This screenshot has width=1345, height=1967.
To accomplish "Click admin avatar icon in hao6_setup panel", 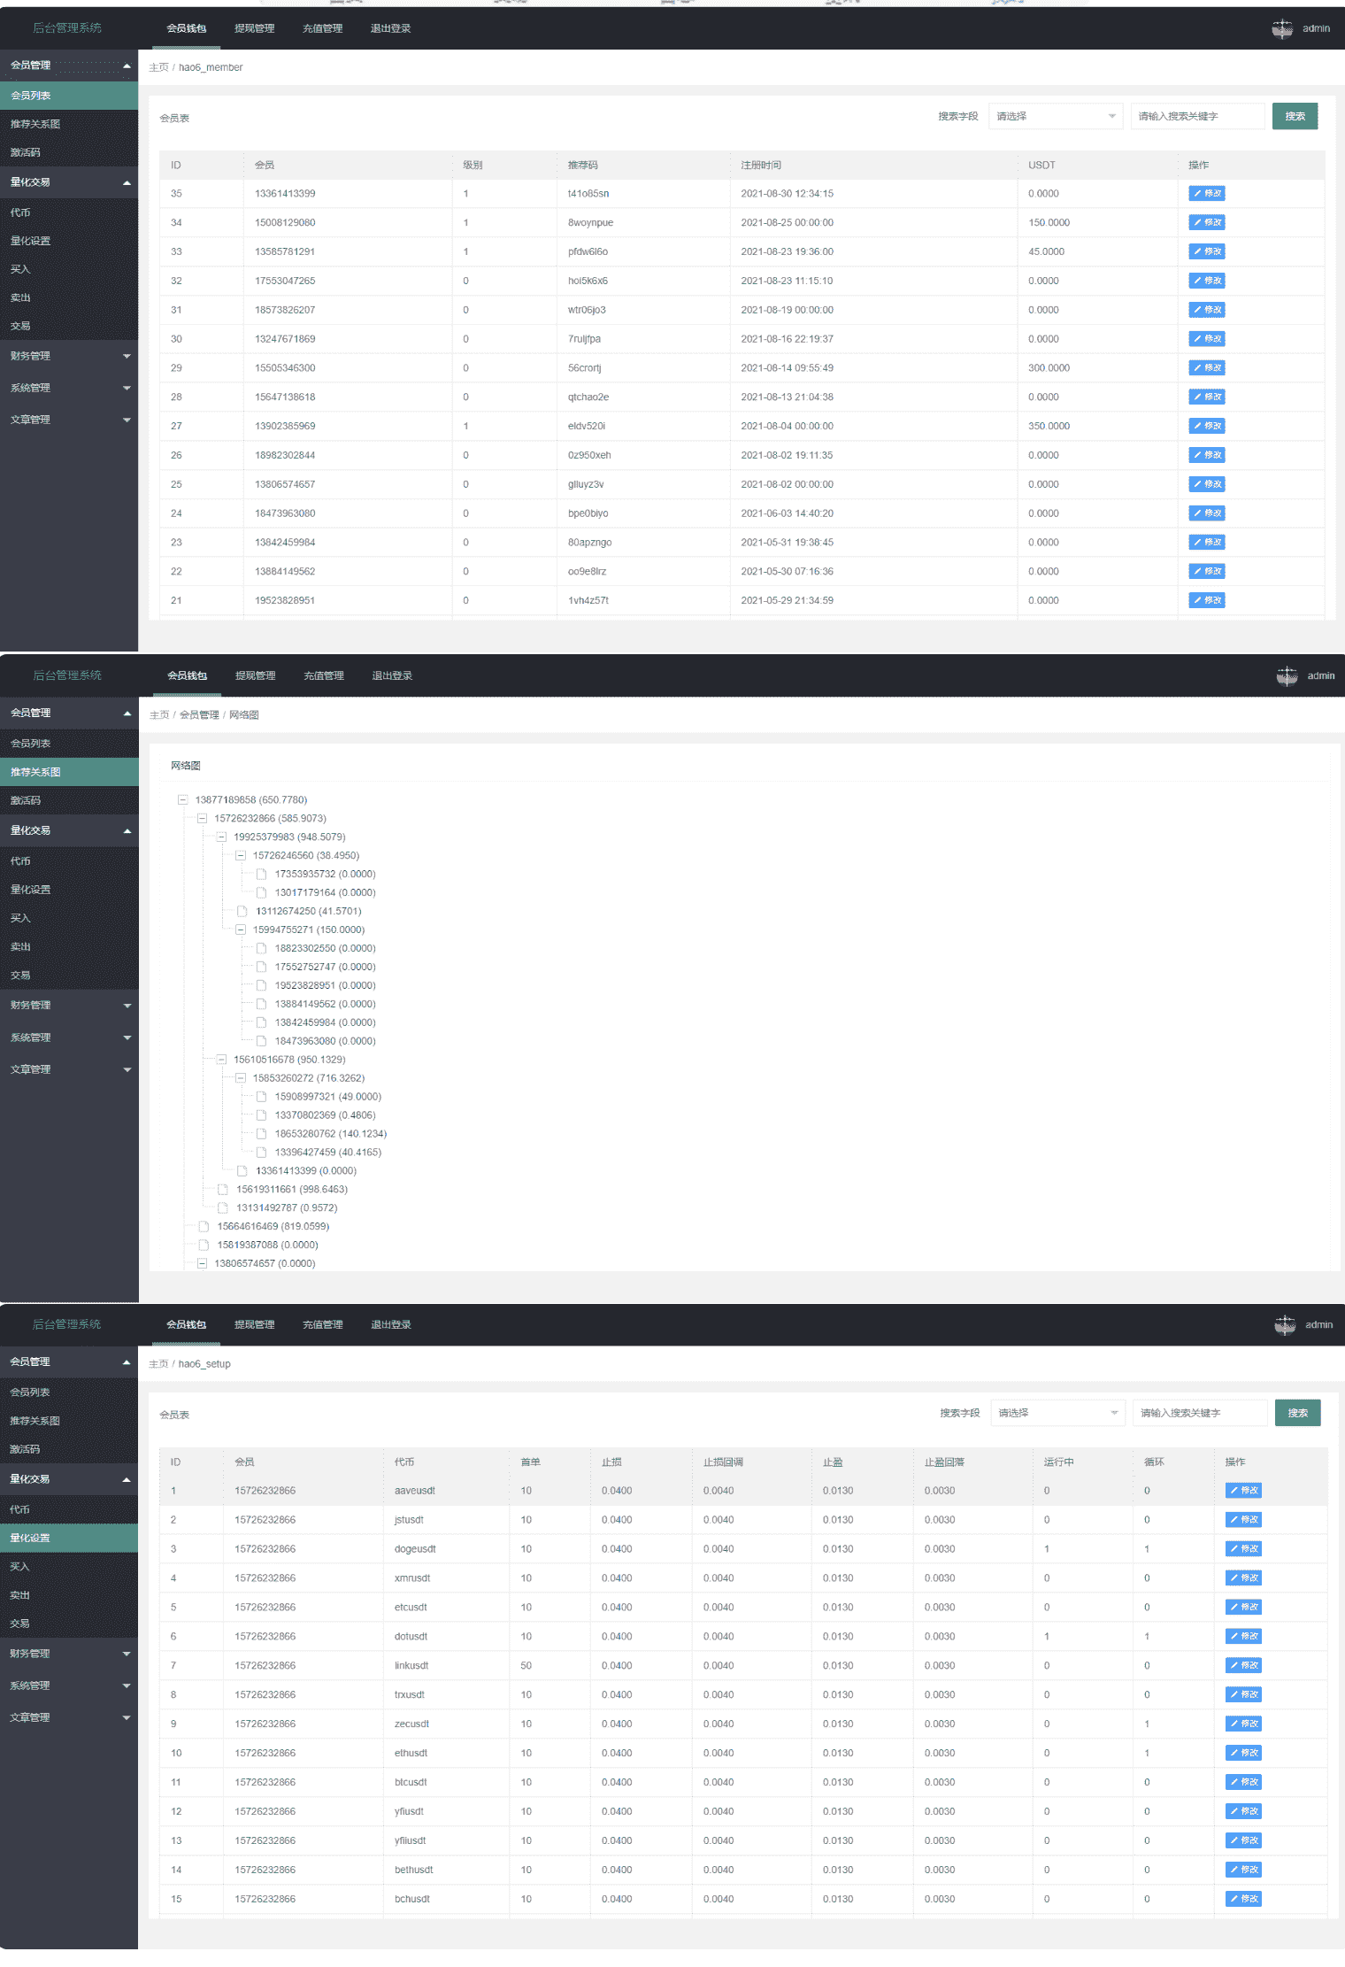I will click(x=1285, y=1325).
